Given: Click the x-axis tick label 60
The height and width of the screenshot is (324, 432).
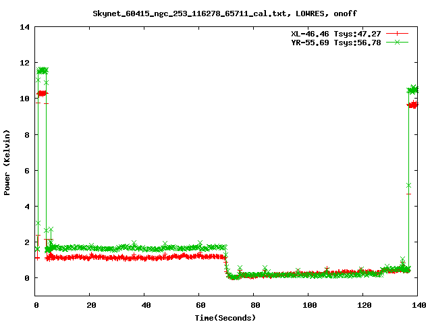Looking at the screenshot, I should coord(200,305).
